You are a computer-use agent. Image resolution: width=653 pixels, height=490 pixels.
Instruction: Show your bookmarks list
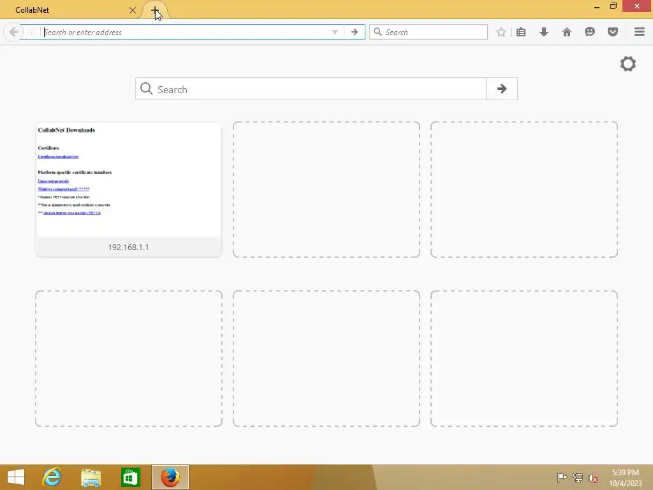521,32
